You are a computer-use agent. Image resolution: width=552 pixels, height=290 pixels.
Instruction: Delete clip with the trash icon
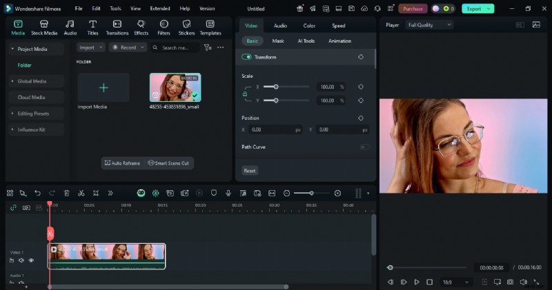pos(66,194)
